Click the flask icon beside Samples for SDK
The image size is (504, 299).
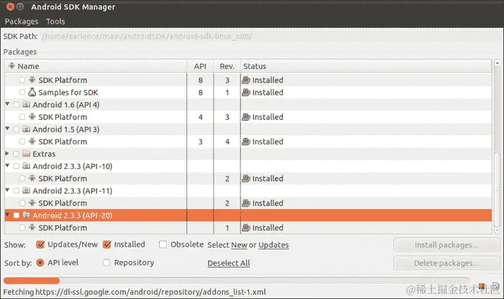[x=32, y=92]
